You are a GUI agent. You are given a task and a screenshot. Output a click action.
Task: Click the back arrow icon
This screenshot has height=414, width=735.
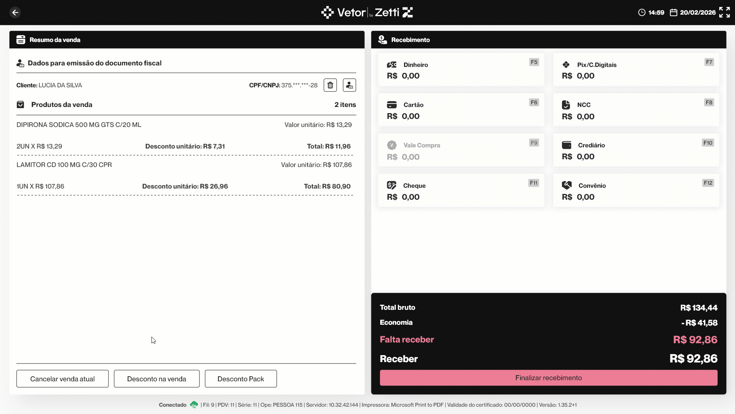15,12
